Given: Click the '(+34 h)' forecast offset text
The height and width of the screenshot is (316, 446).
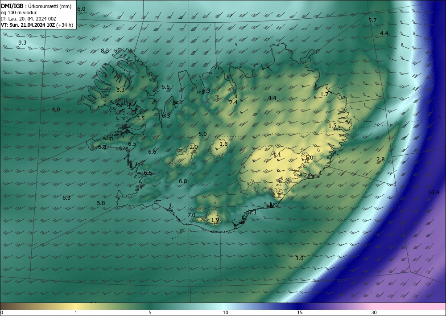Looking at the screenshot, I should [x=65, y=25].
